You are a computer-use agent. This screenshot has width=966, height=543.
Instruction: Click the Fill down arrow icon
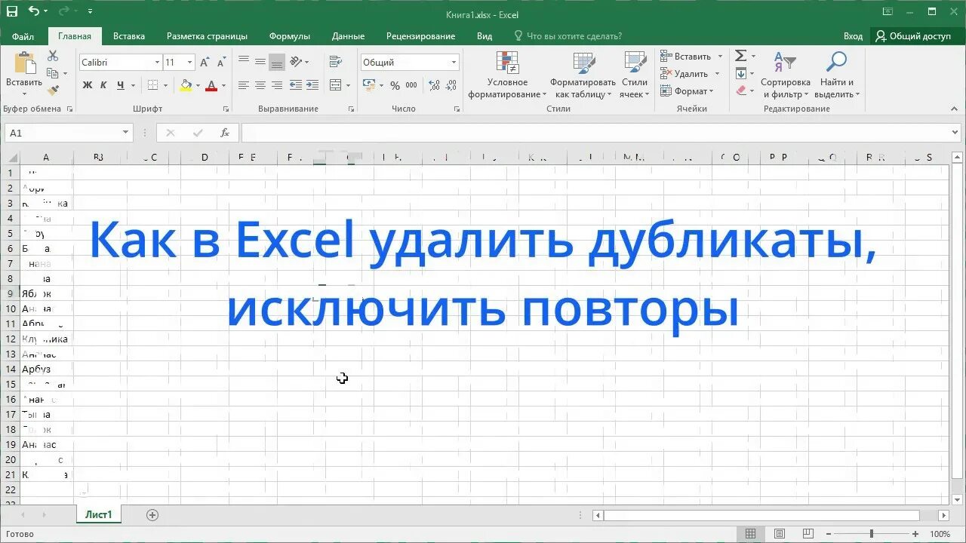click(741, 73)
